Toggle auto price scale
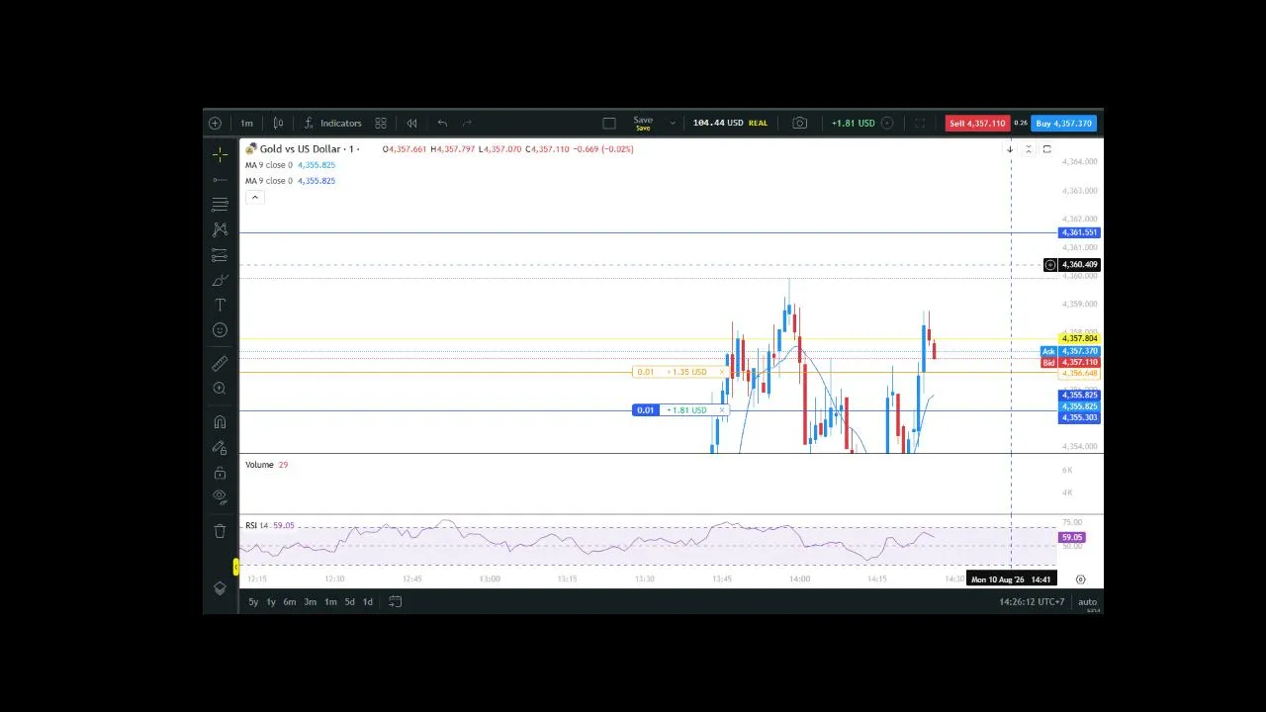This screenshot has height=712, width=1266. (1087, 602)
